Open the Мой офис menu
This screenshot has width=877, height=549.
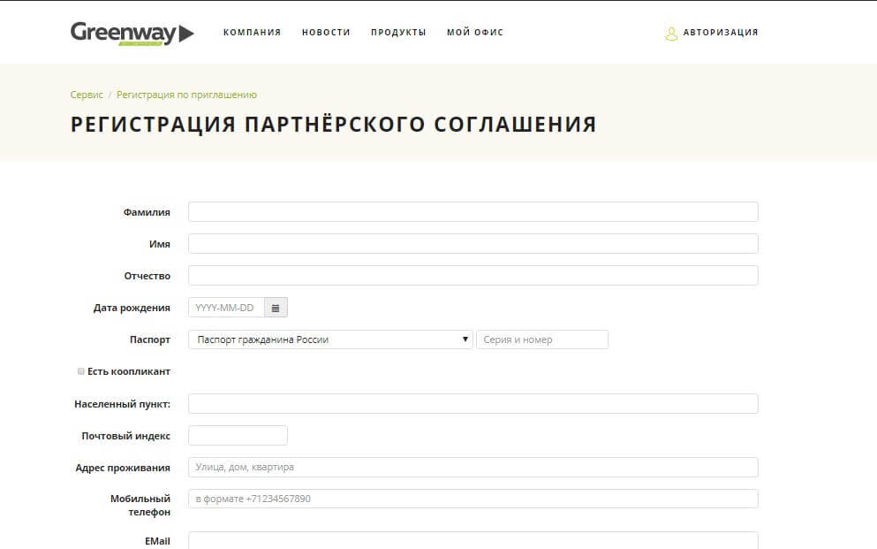point(475,33)
